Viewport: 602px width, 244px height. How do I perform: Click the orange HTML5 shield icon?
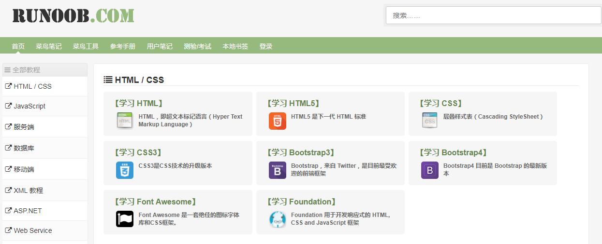(278, 121)
